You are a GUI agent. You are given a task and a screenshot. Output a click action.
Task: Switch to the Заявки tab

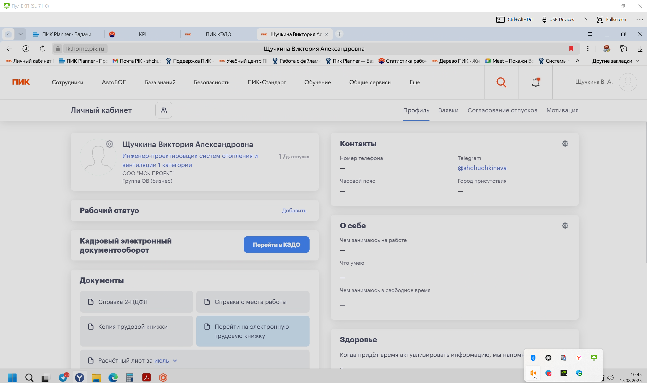[448, 110]
